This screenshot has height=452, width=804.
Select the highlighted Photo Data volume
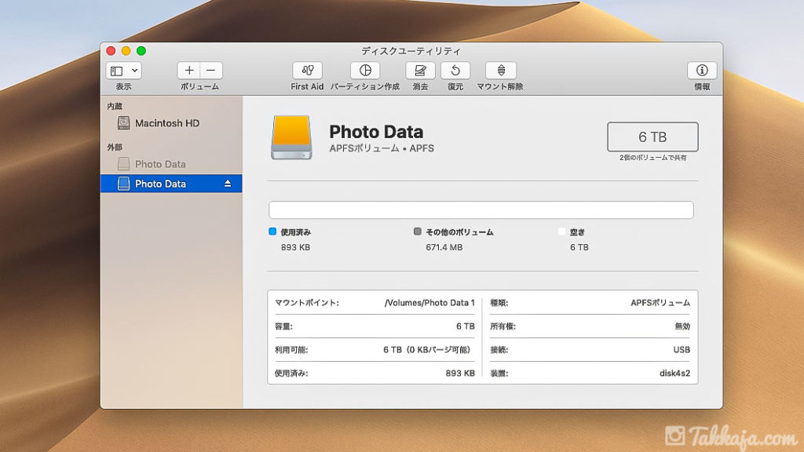click(160, 184)
